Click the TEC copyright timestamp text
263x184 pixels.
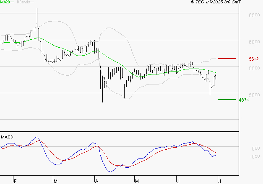(216, 3)
